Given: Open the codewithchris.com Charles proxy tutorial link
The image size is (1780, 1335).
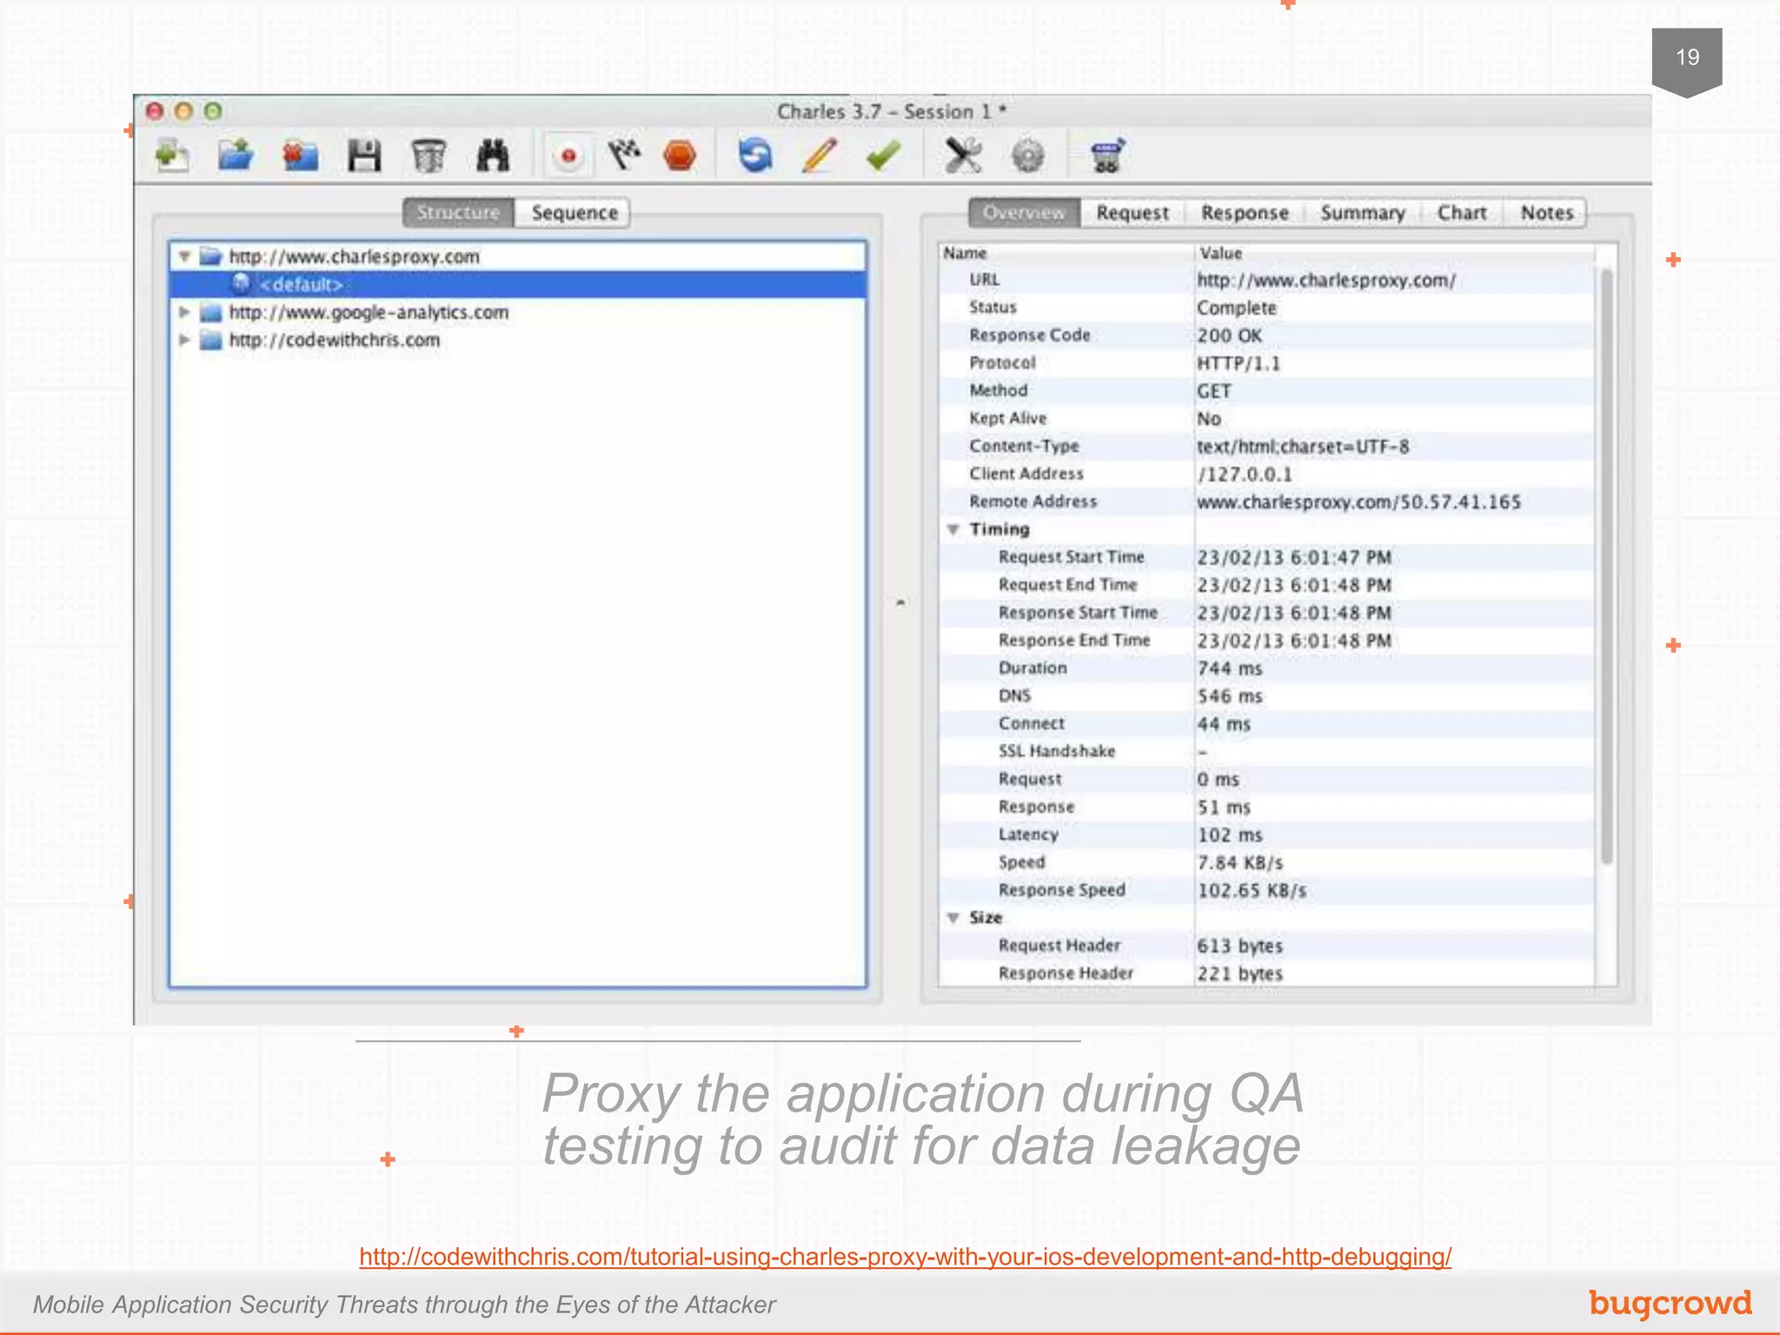Looking at the screenshot, I should [906, 1257].
